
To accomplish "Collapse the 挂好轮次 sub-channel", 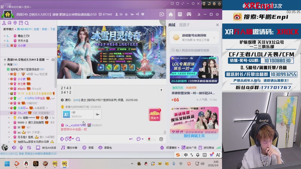I will [x=8, y=69].
